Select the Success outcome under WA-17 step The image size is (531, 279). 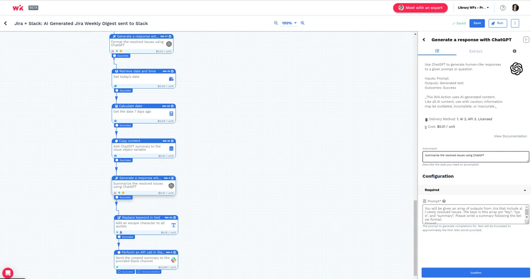point(120,56)
